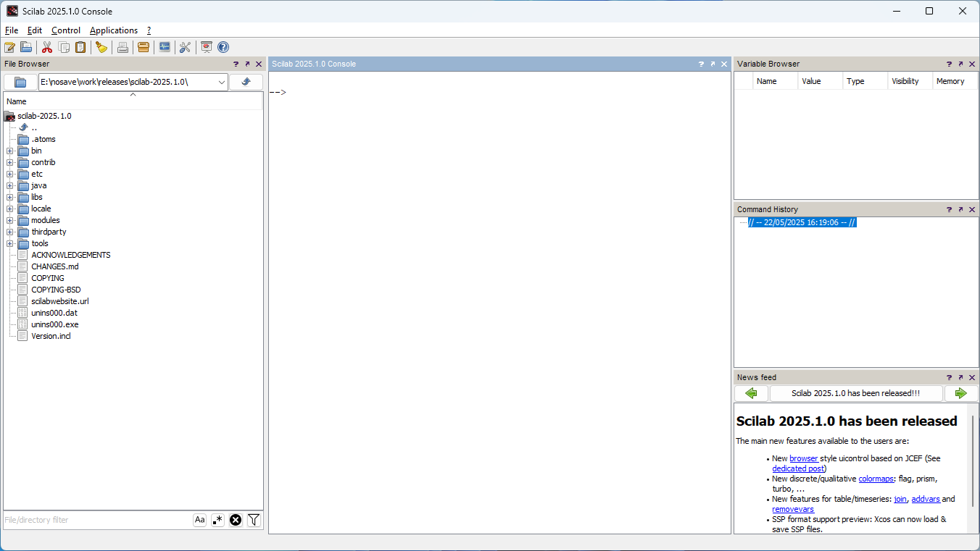Expand the thirdparty folder

pyautogui.click(x=10, y=232)
